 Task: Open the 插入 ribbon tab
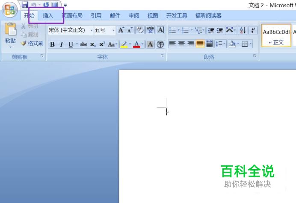point(48,15)
